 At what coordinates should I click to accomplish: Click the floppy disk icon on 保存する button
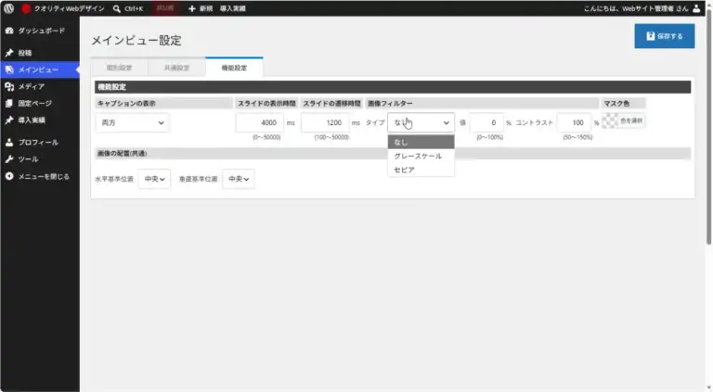[x=650, y=36]
